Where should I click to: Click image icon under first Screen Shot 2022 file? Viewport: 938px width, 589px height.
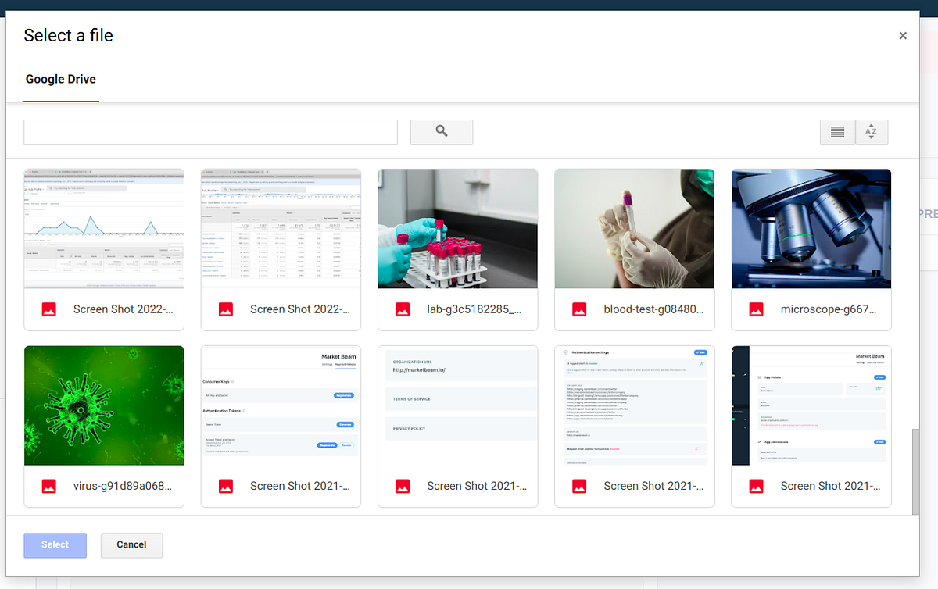(48, 309)
